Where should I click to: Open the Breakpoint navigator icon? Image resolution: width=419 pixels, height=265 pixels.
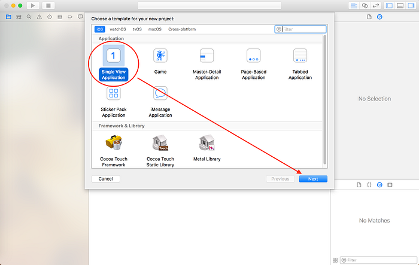(x=70, y=17)
